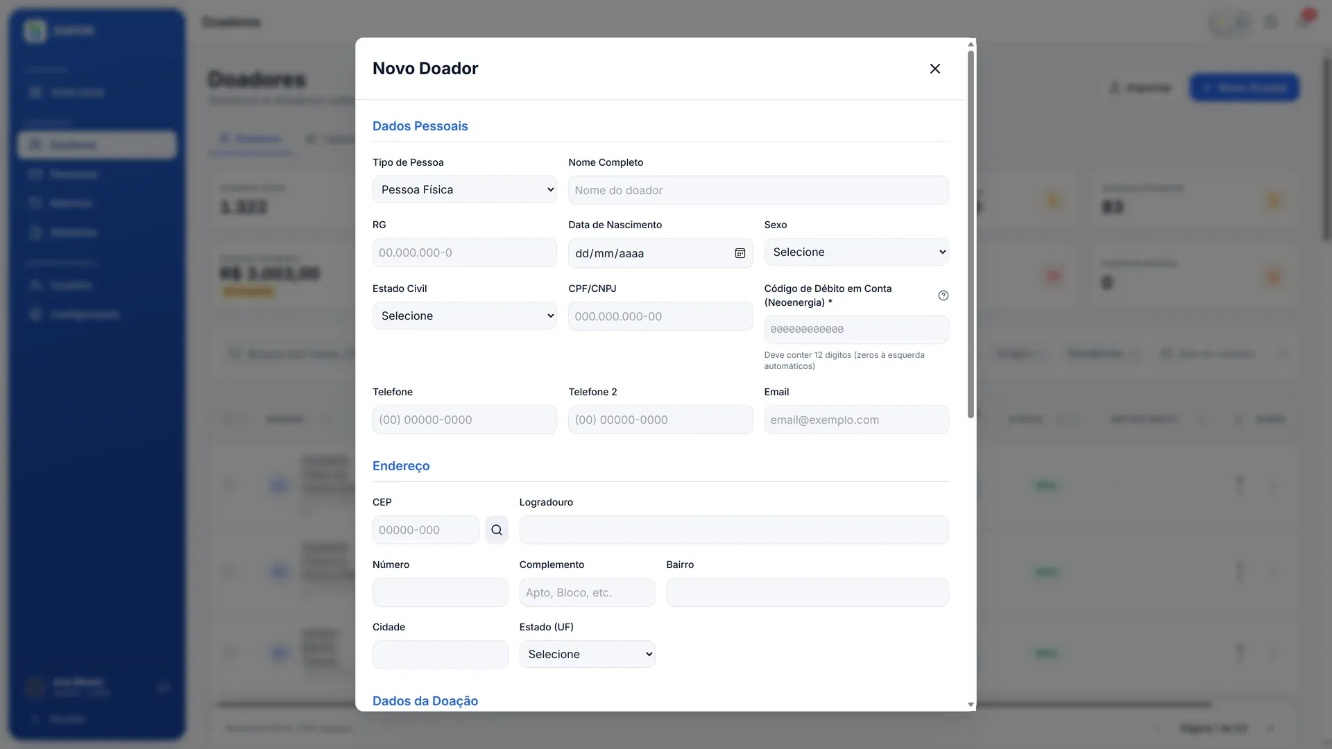The image size is (1332, 749).
Task: Click the CEP search magnifier icon
Action: coord(497,530)
